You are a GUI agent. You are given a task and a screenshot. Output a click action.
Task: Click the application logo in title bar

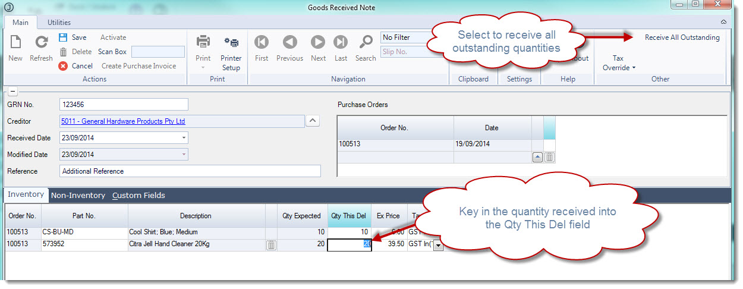(8, 7)
